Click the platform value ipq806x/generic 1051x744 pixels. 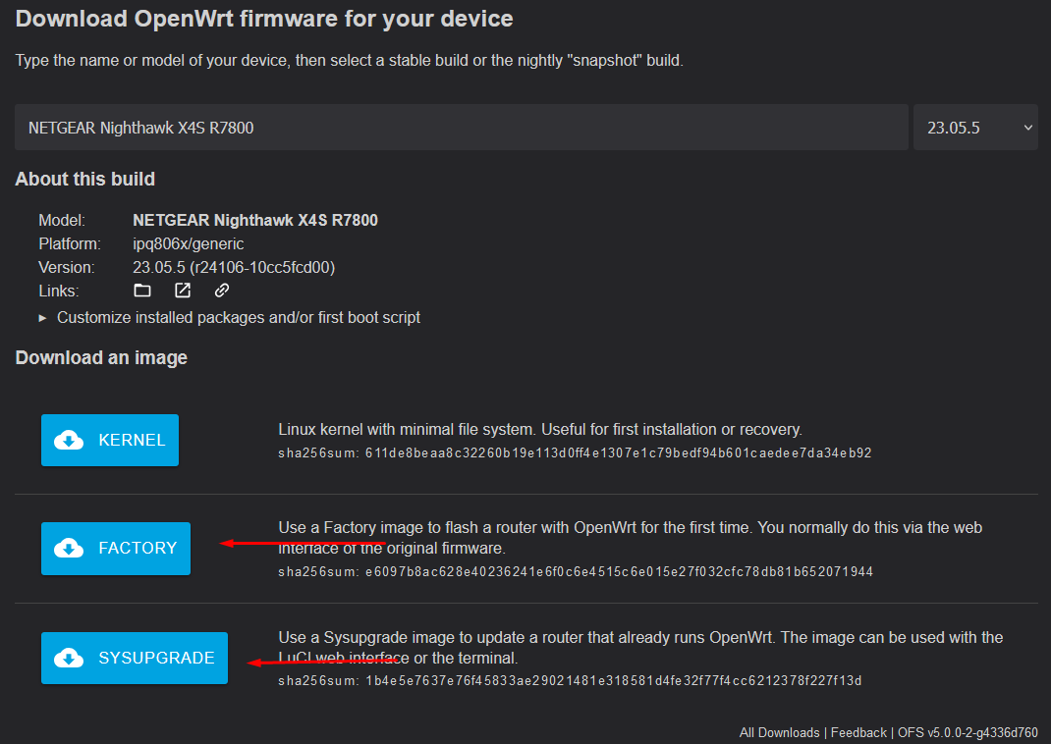point(189,243)
